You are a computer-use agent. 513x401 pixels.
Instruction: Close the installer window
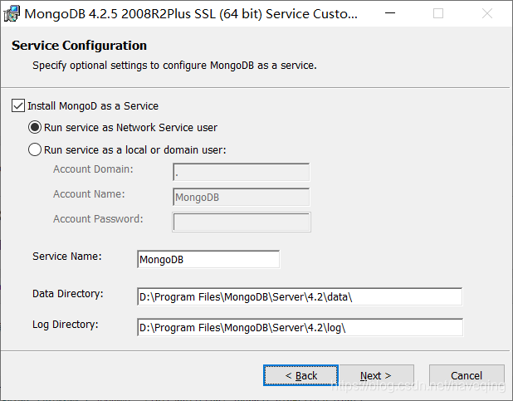[487, 13]
